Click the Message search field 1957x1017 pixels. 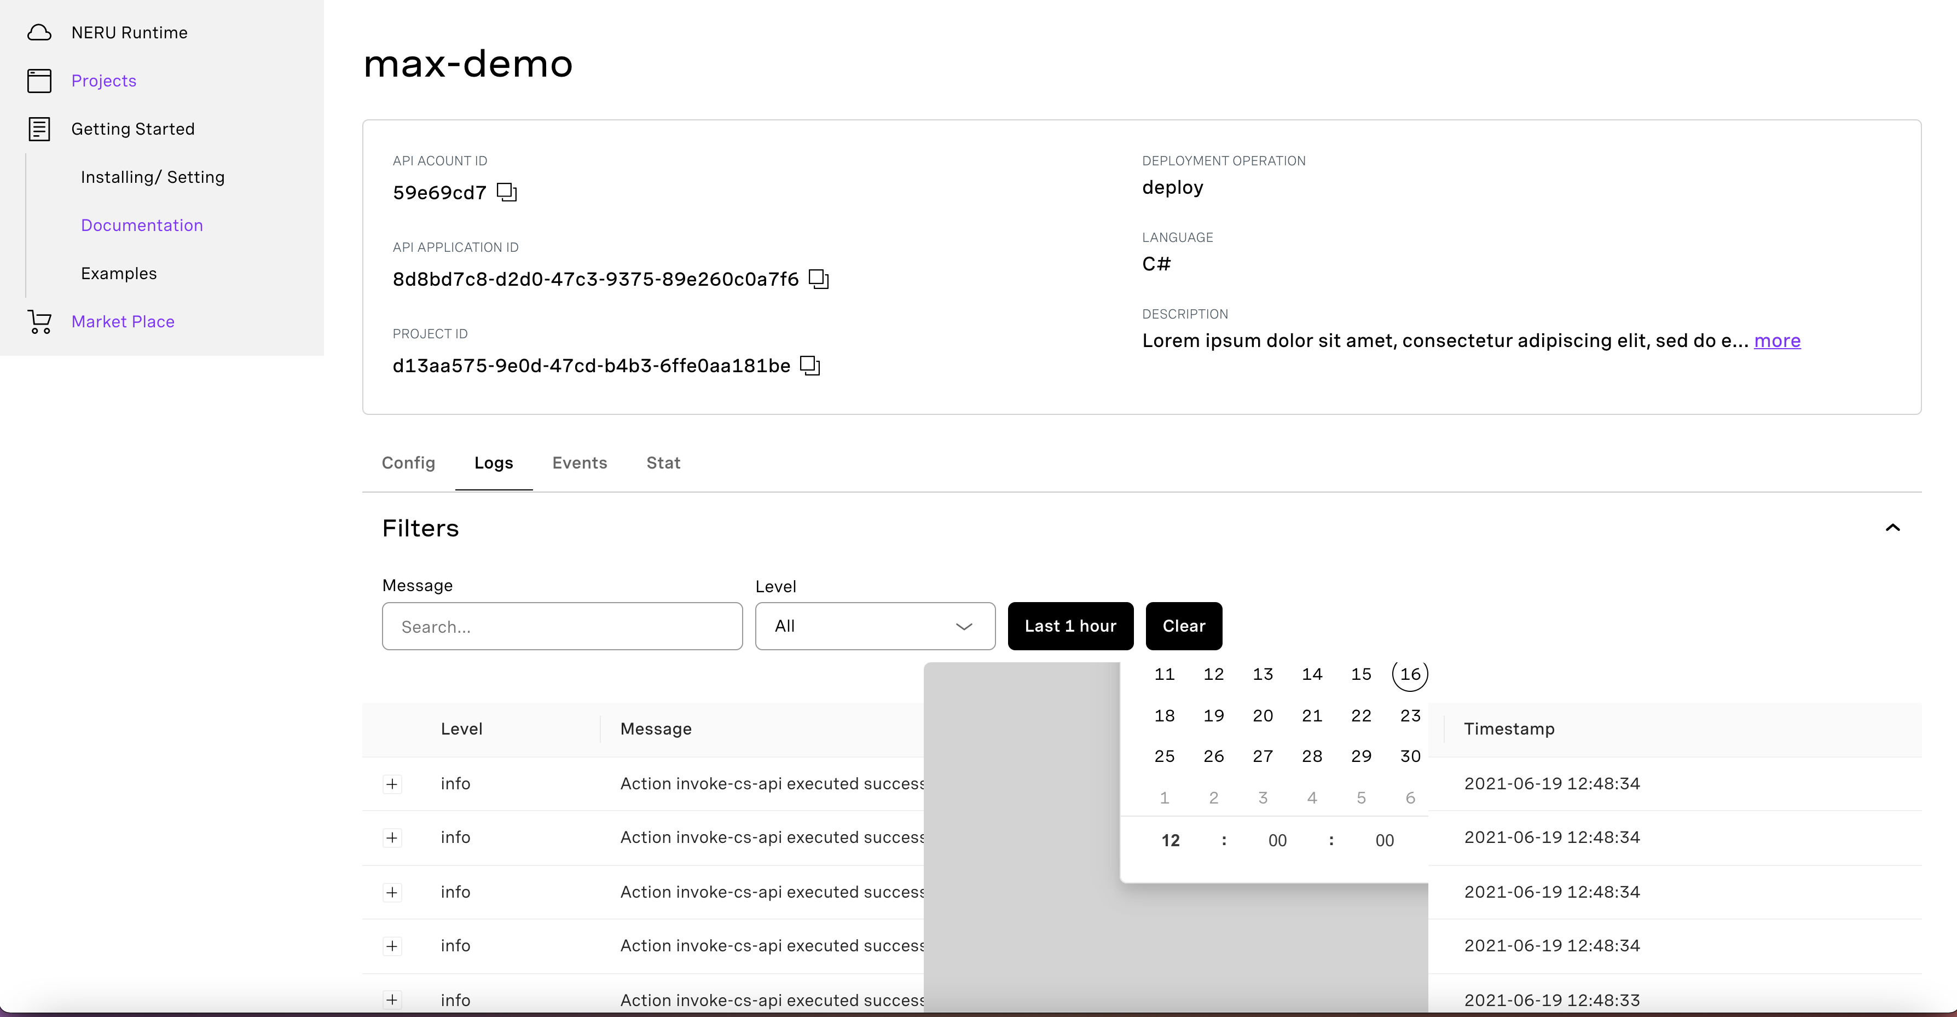coord(562,626)
